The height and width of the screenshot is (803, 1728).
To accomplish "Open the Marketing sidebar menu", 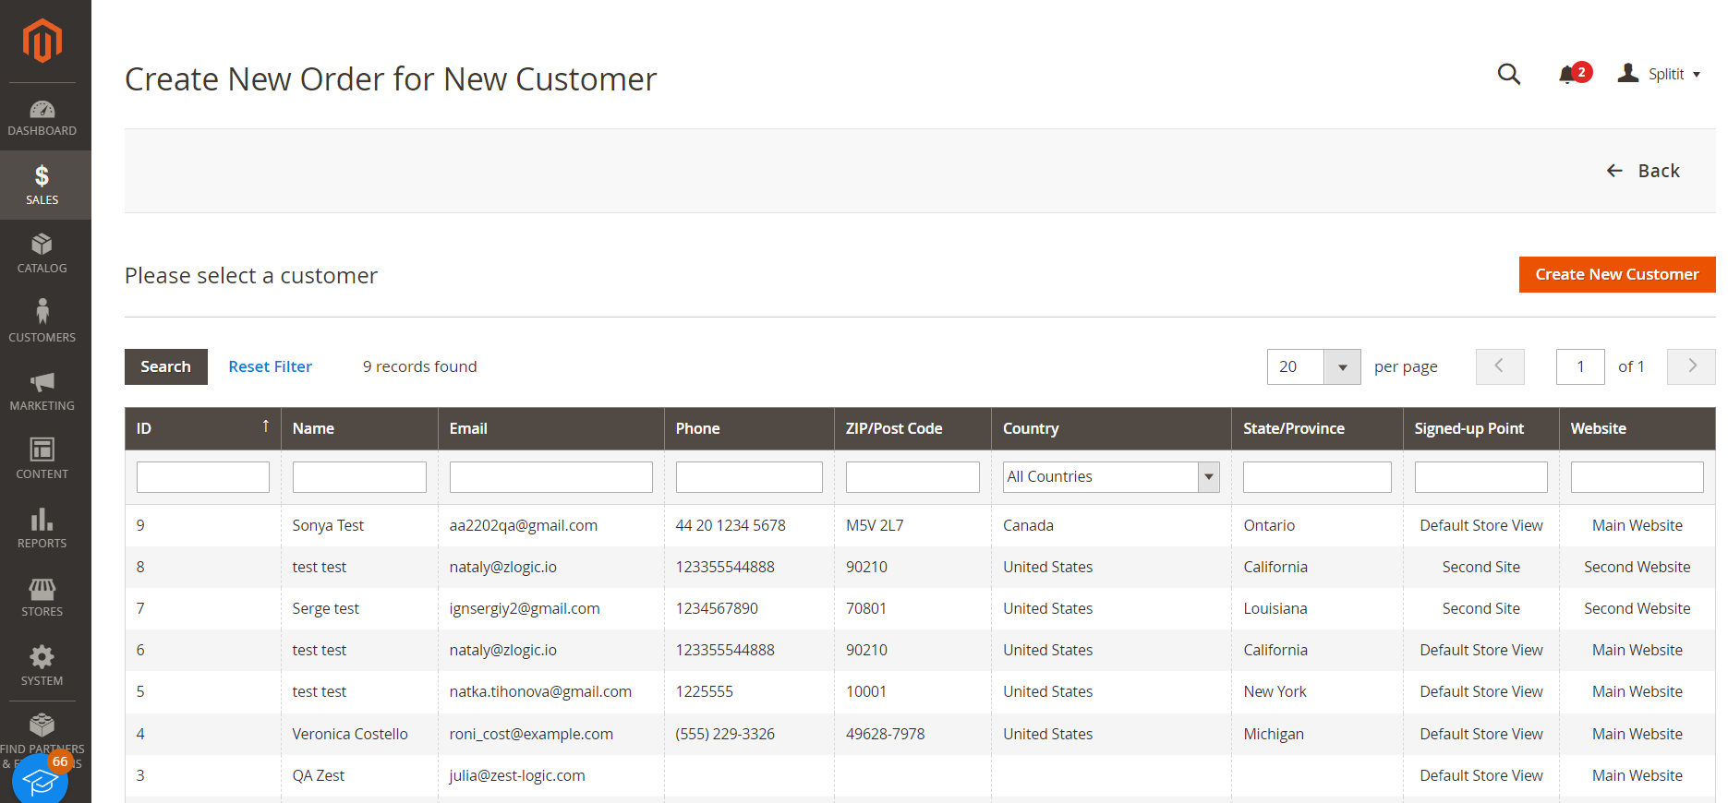I will point(42,391).
